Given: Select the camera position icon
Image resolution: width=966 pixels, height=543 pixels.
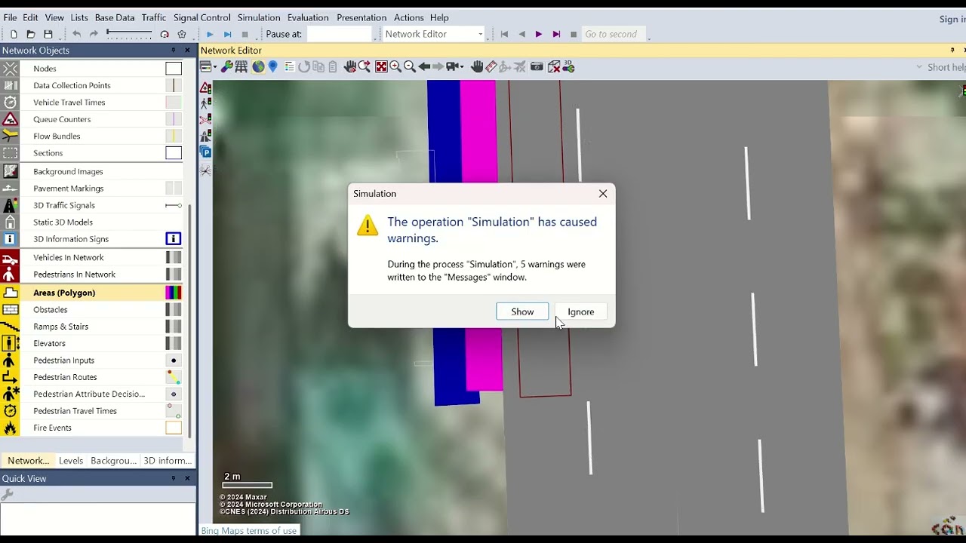Looking at the screenshot, I should pos(454,66).
